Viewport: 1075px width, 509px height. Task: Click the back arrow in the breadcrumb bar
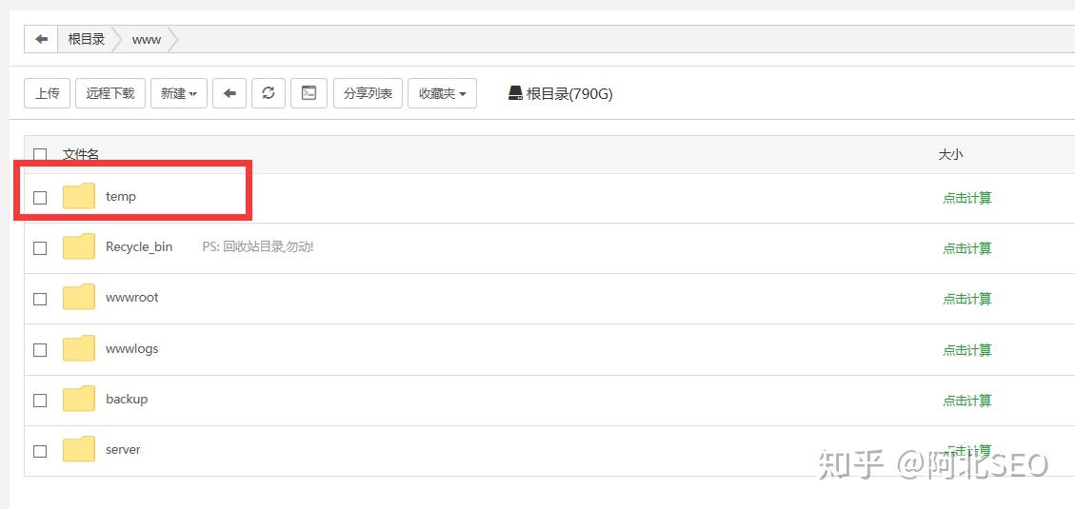pos(41,39)
